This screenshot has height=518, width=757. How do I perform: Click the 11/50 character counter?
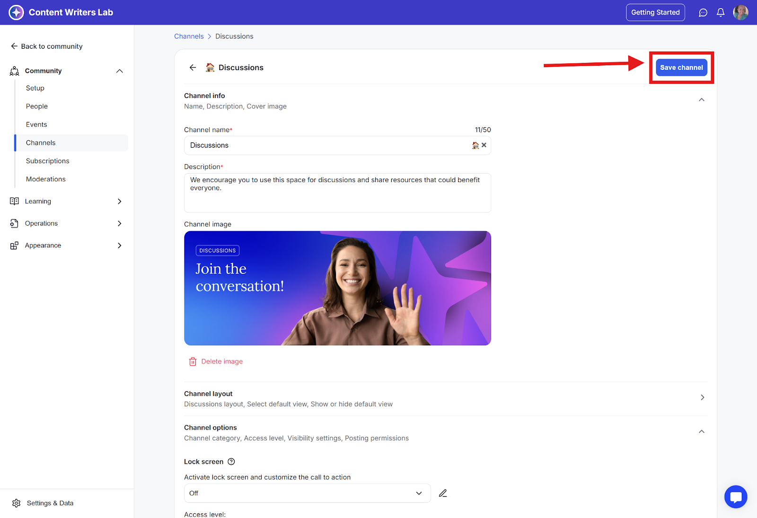point(483,130)
